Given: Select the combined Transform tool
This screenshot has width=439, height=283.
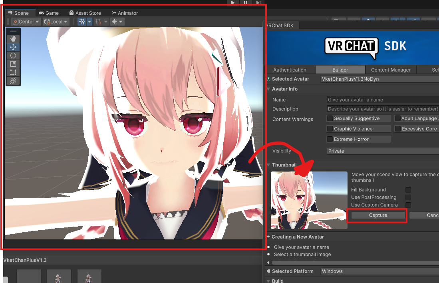Looking at the screenshot, I should coord(13,81).
